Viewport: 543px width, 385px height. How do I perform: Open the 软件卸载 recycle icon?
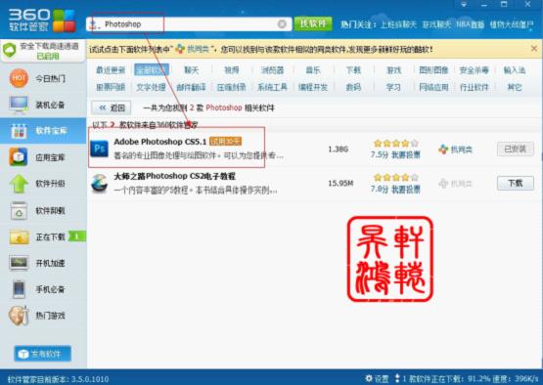19,210
